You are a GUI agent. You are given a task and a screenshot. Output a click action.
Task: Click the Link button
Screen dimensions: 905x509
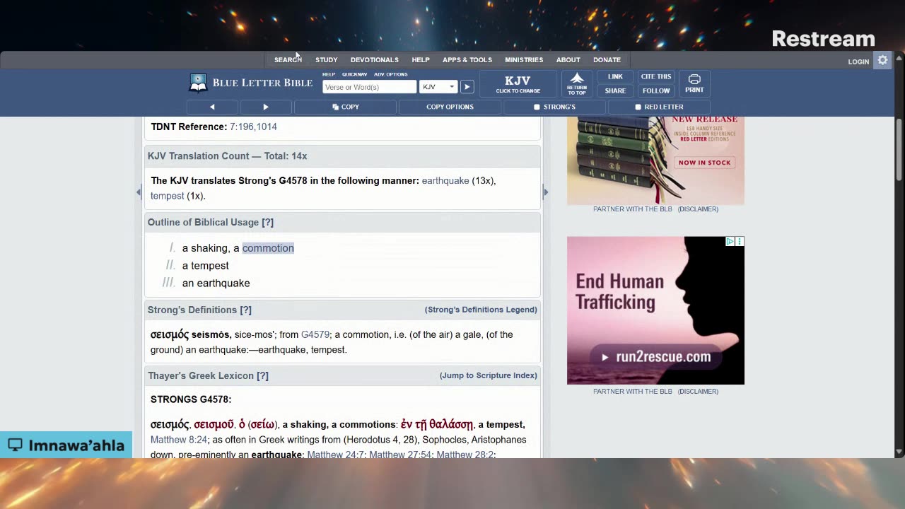coord(615,77)
